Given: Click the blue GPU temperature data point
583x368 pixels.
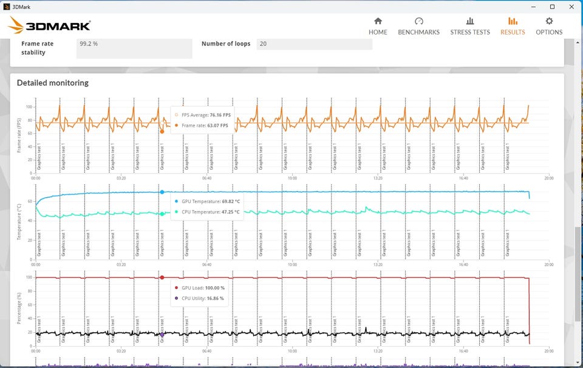Looking at the screenshot, I should [x=162, y=192].
